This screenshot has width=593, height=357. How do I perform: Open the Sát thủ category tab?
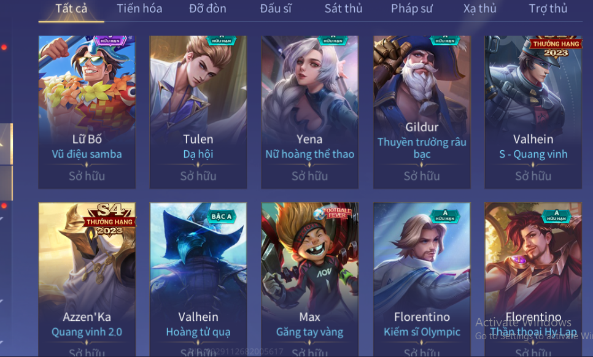pyautogui.click(x=343, y=9)
